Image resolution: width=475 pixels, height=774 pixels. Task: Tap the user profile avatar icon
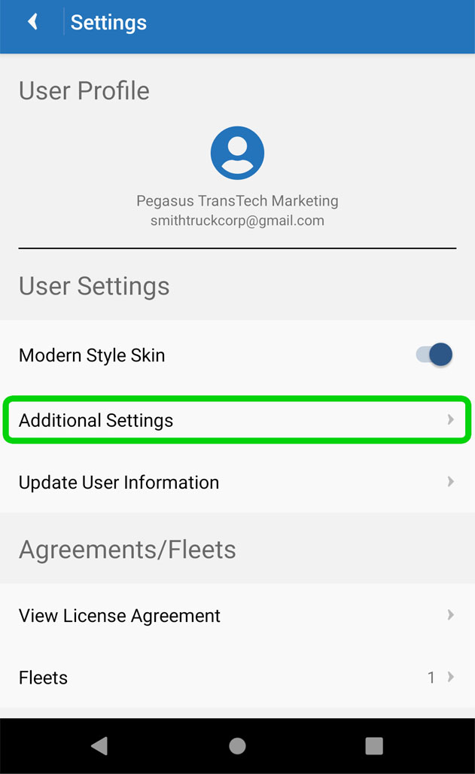(237, 153)
